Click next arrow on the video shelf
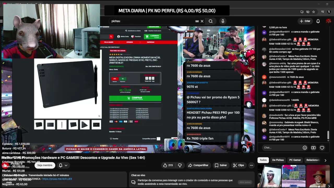 click(329, 186)
